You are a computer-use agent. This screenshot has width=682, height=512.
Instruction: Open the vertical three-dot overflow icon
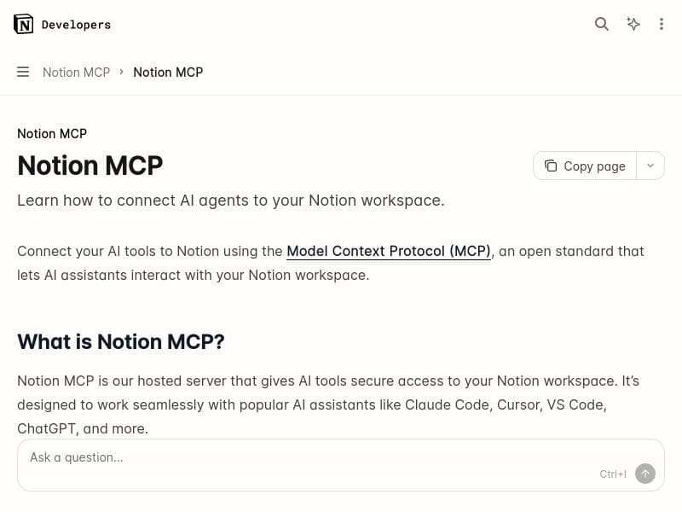point(662,24)
